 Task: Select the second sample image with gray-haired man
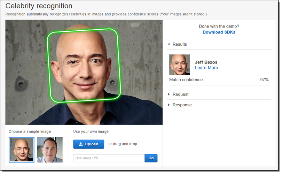(50, 150)
